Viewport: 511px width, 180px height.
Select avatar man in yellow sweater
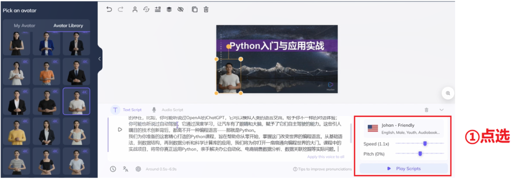click(x=17, y=131)
